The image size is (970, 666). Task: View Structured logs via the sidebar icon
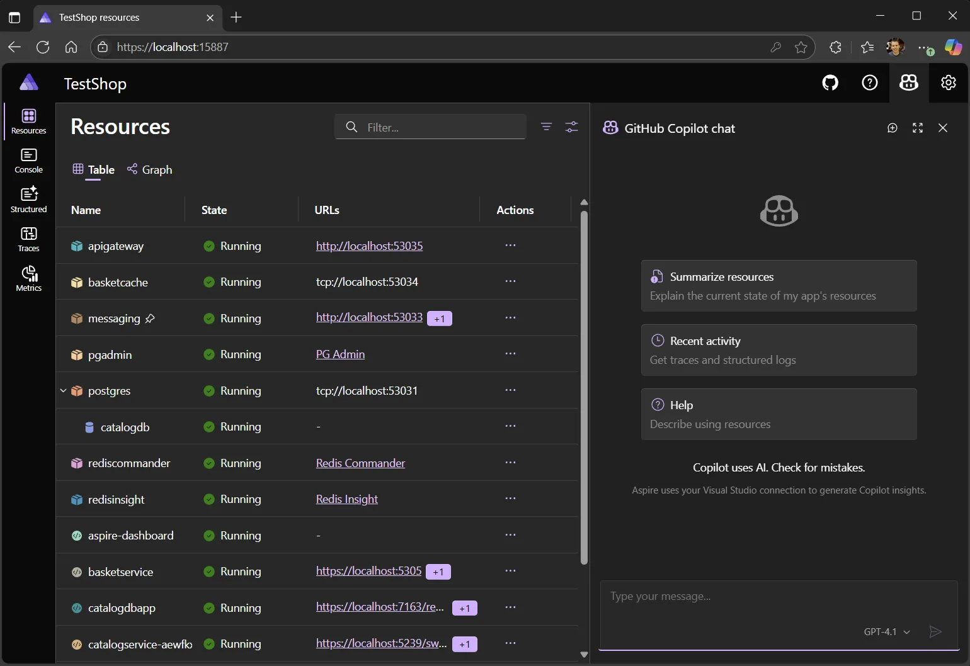tap(28, 200)
